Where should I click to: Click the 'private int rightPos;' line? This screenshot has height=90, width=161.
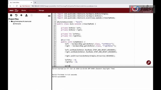point(71,36)
